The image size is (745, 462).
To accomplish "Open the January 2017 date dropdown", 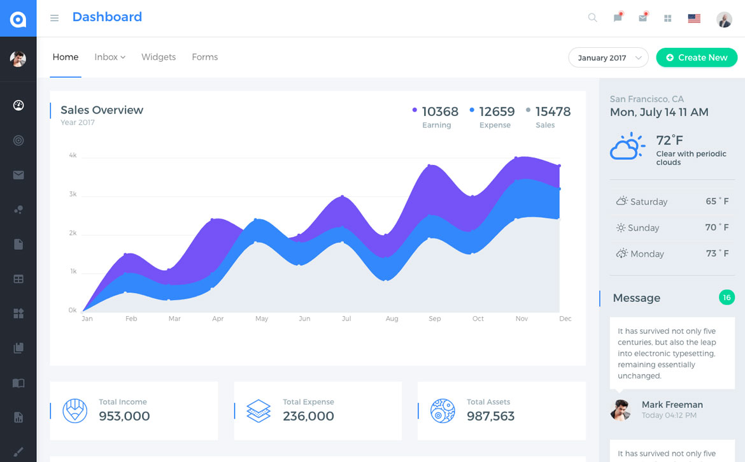I will coord(608,57).
